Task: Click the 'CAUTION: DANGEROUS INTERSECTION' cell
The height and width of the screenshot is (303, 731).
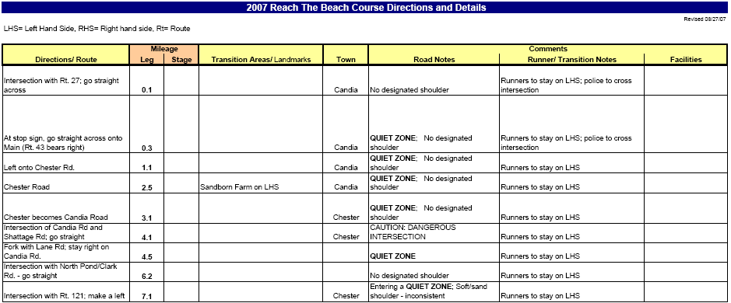Action: click(434, 233)
